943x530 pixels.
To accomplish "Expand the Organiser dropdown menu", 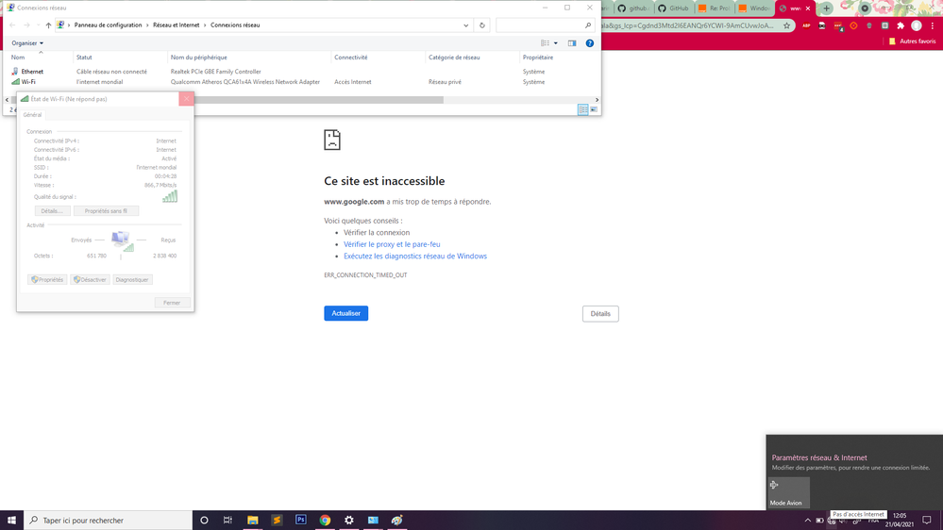I will click(27, 43).
